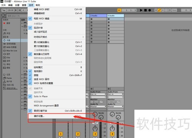The width and height of the screenshot is (192, 138).
Task: Click the Session Record circle button
Action: [170, 10]
